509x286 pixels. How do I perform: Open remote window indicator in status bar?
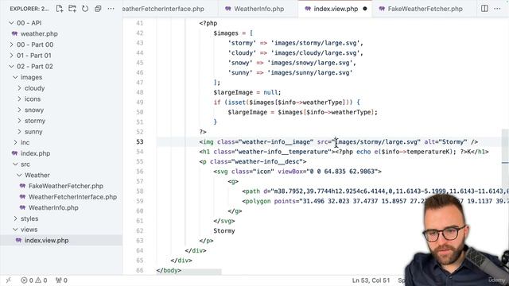[9, 280]
